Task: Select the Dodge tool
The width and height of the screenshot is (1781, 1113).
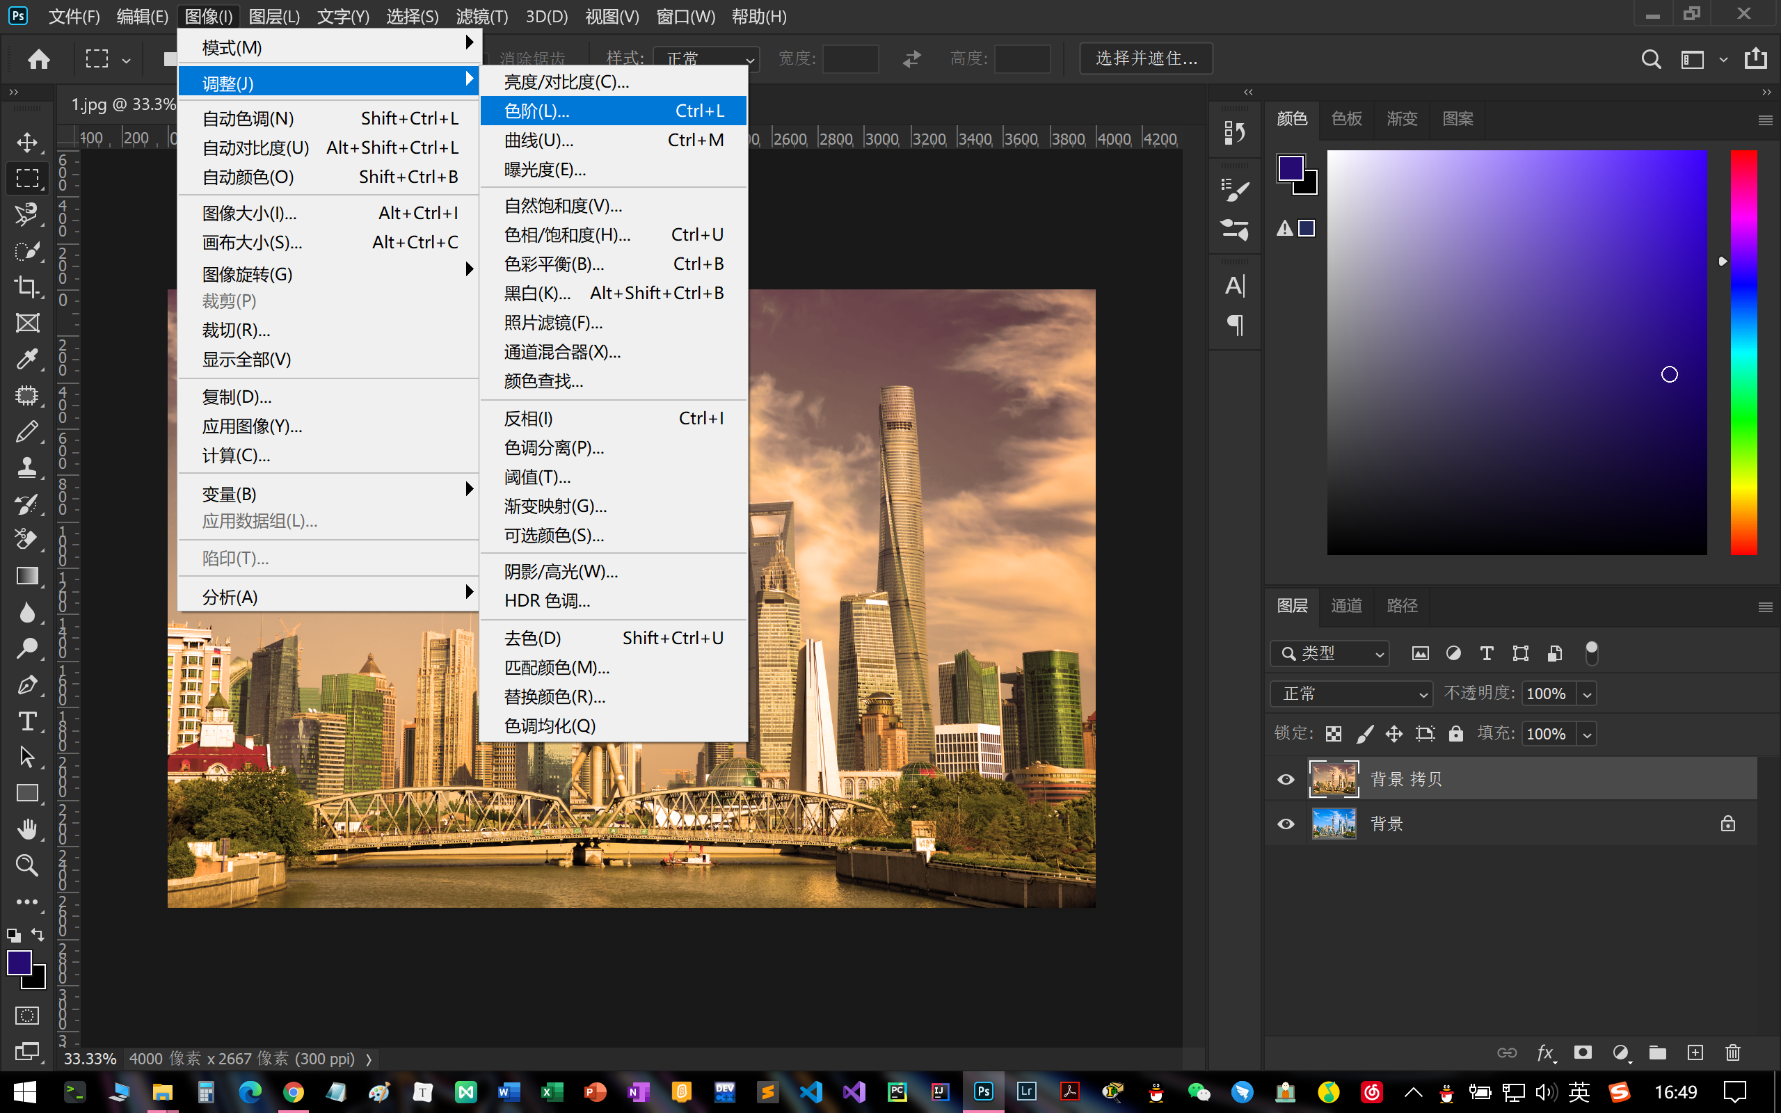Action: (27, 648)
